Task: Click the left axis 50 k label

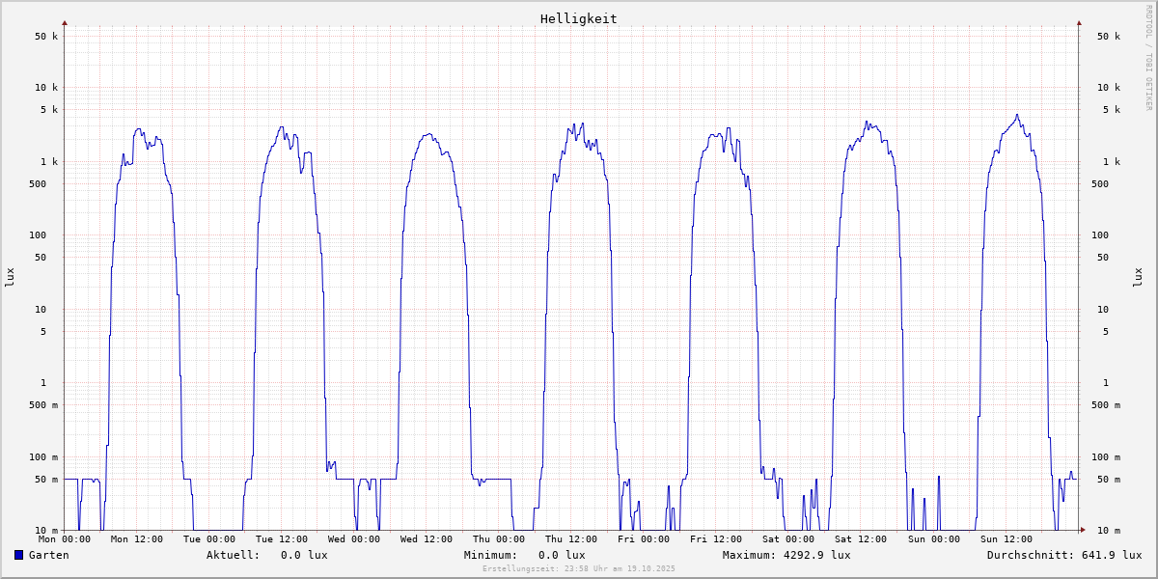Action: (x=45, y=36)
